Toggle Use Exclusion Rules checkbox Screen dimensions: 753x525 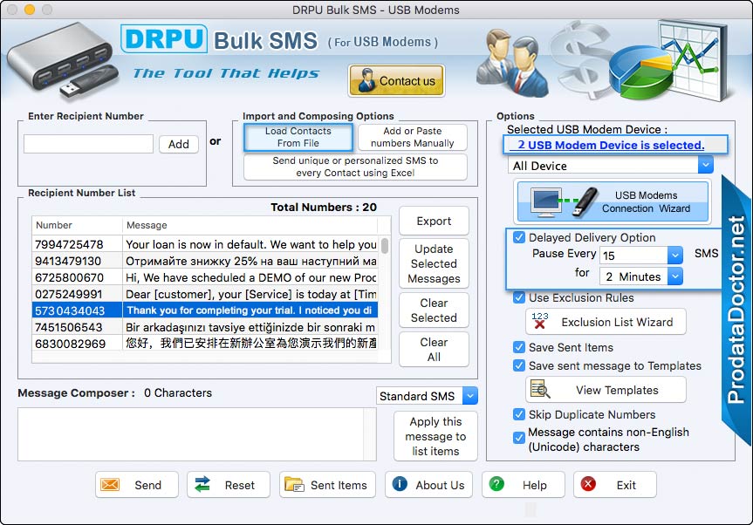[x=518, y=297]
